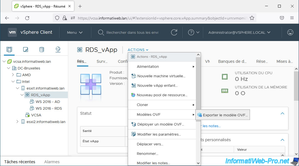Image resolution: width=299 pixels, height=166 pixels.
Task: Switch to Rése... tab
Action: coord(262,61)
